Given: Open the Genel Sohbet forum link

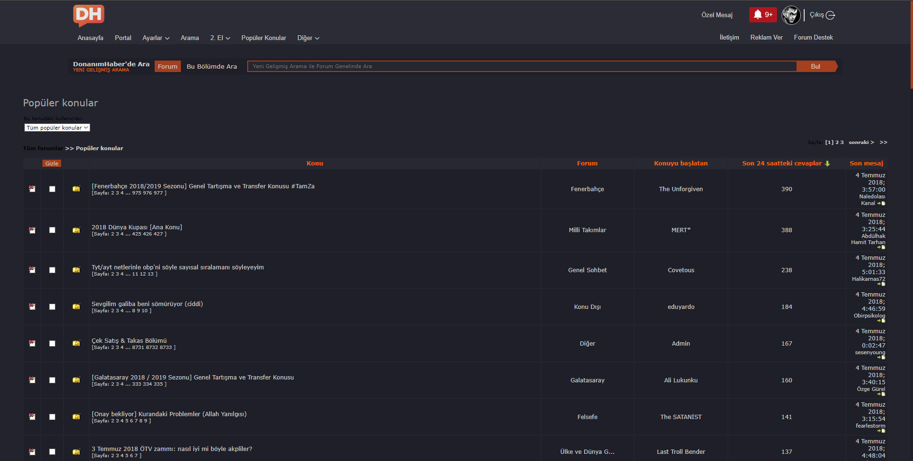Looking at the screenshot, I should (x=587, y=270).
